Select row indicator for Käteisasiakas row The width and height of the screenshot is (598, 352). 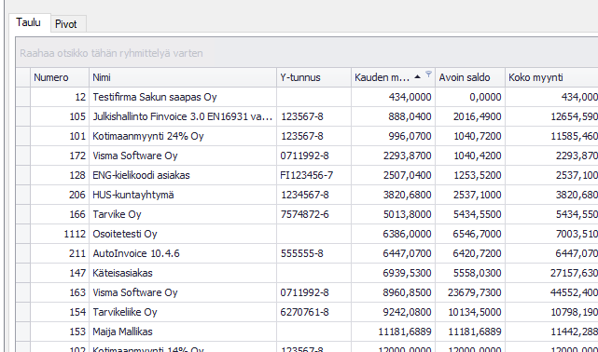pyautogui.click(x=23, y=273)
